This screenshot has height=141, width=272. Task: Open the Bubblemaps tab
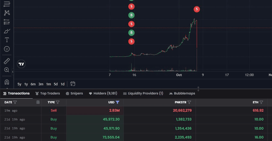[x=182, y=93]
